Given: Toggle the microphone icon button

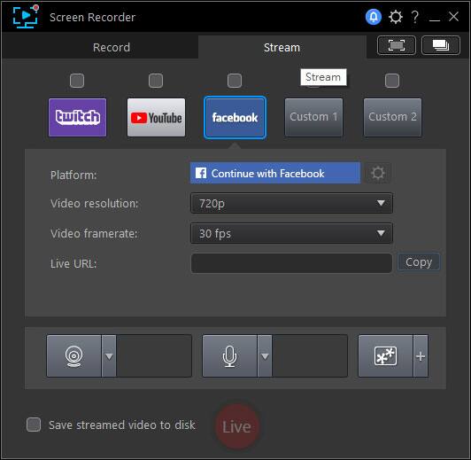Looking at the screenshot, I should coord(230,356).
